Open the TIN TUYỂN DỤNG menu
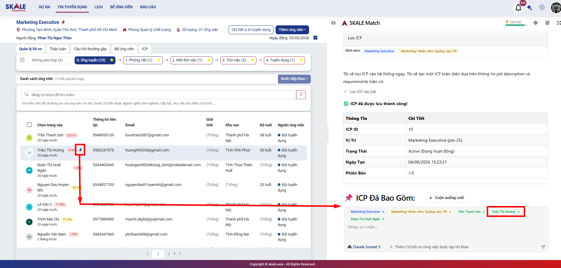 tap(72, 7)
